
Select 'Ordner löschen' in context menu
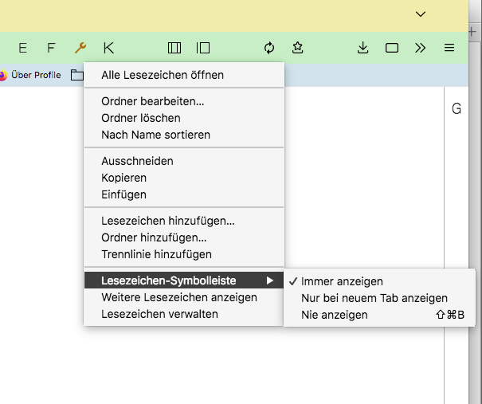click(141, 118)
